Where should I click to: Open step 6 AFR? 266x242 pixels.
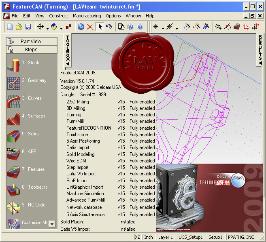22,154
